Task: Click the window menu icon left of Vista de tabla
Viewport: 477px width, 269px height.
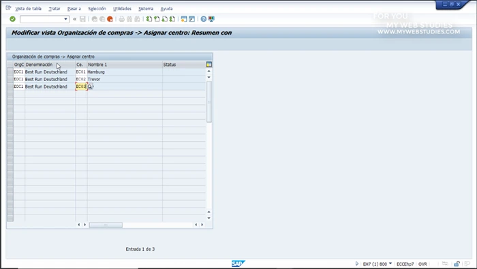Action: 8,8
